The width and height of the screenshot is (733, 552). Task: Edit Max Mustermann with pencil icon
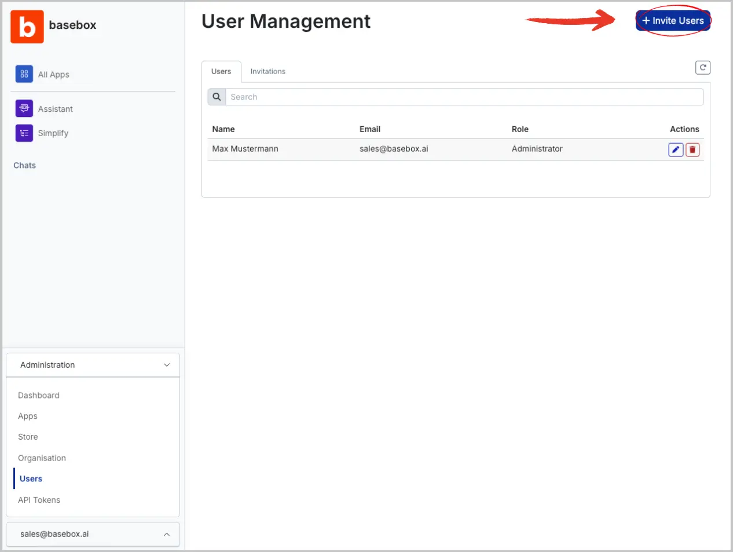point(675,149)
